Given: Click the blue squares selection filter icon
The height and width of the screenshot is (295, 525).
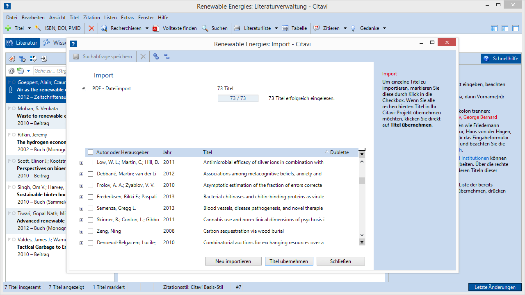Looking at the screenshot, I should point(34,59).
